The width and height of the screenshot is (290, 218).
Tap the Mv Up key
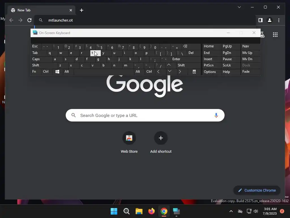pos(250,53)
